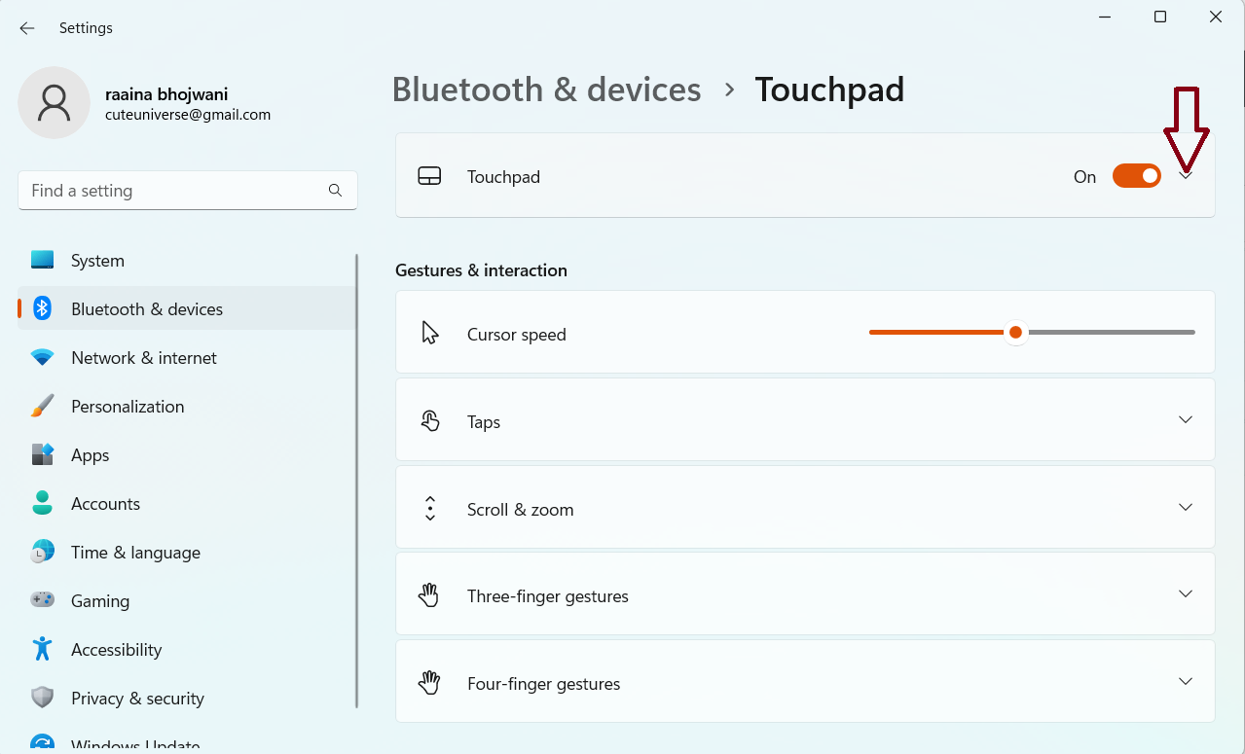
Task: Click the search magnifier icon
Action: coord(335,191)
